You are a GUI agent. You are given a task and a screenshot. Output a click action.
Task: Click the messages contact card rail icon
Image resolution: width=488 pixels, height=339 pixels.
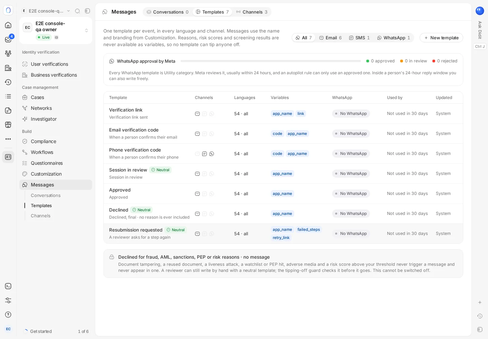point(8,157)
